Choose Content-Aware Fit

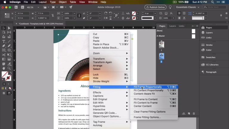[x=154, y=93]
